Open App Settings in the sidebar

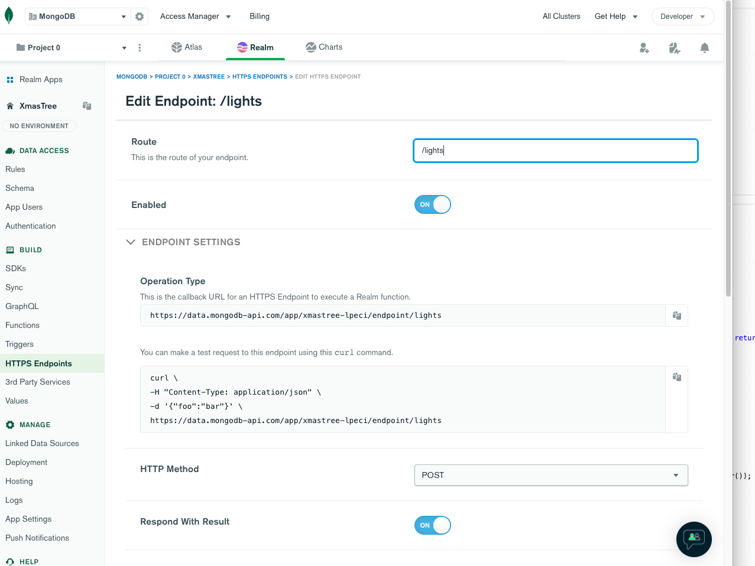tap(28, 519)
